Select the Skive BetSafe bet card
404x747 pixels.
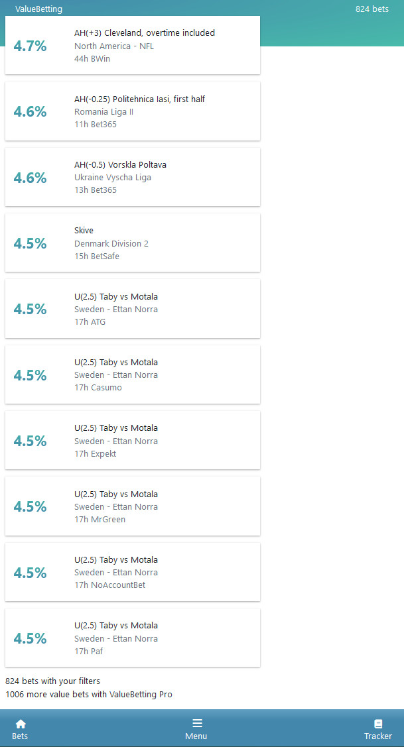click(133, 243)
